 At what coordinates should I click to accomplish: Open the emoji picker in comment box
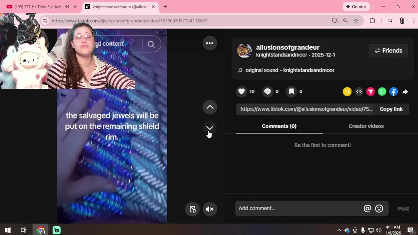tap(379, 208)
